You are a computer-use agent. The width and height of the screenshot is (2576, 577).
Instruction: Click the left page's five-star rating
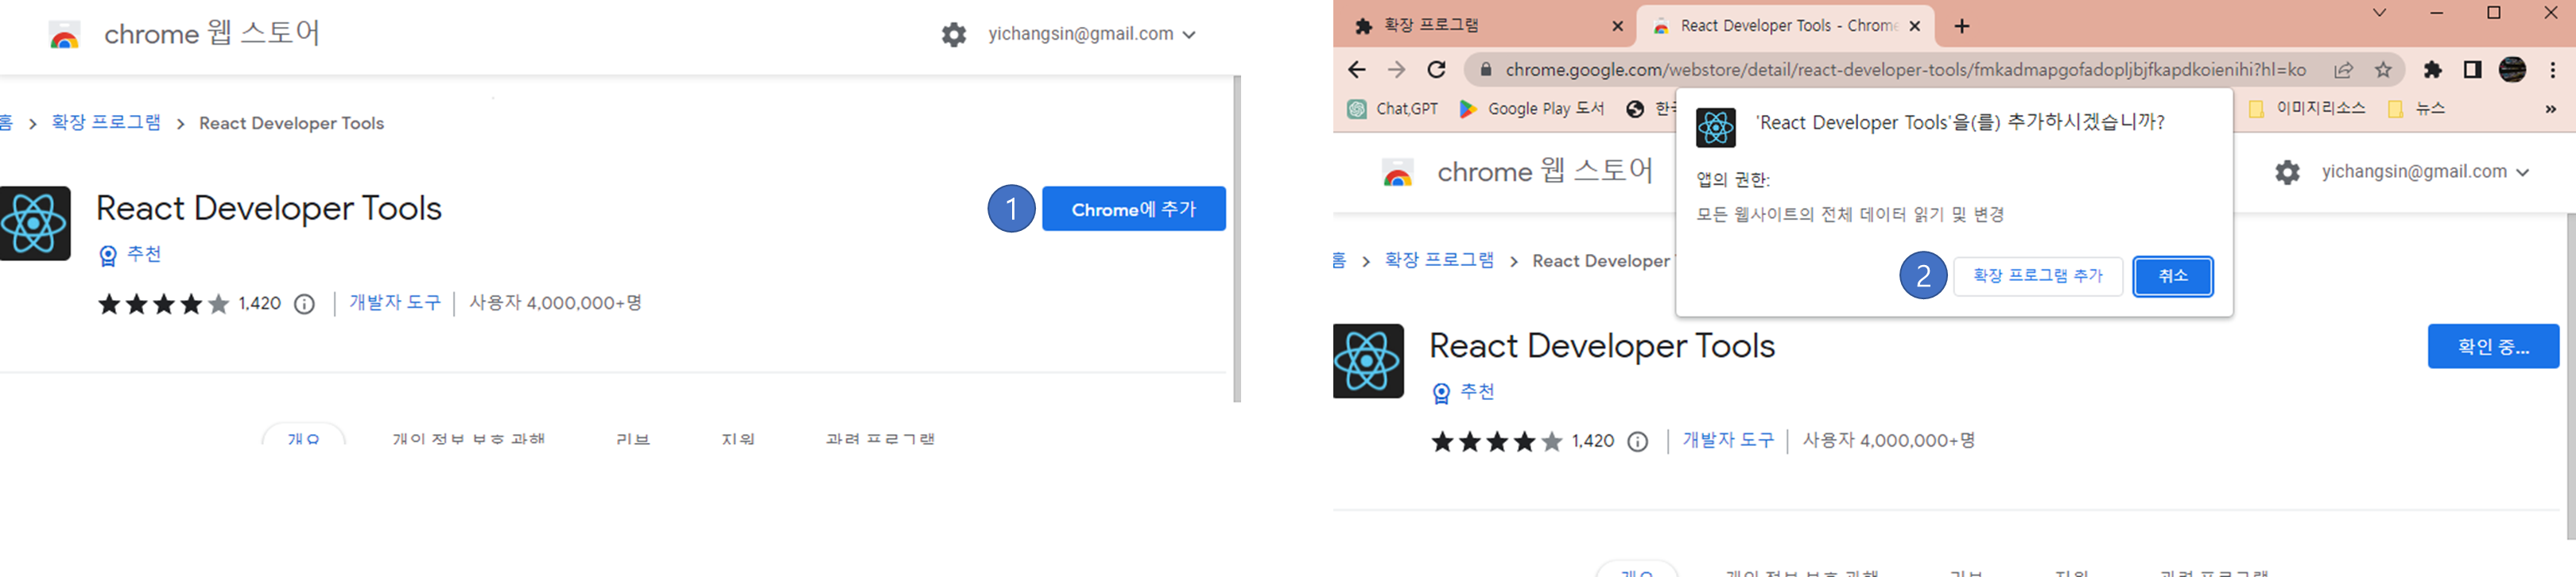(163, 305)
